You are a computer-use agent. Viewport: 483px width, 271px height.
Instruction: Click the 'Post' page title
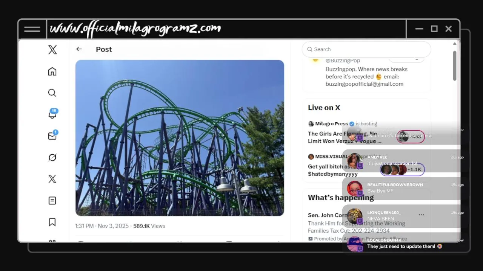(x=104, y=49)
